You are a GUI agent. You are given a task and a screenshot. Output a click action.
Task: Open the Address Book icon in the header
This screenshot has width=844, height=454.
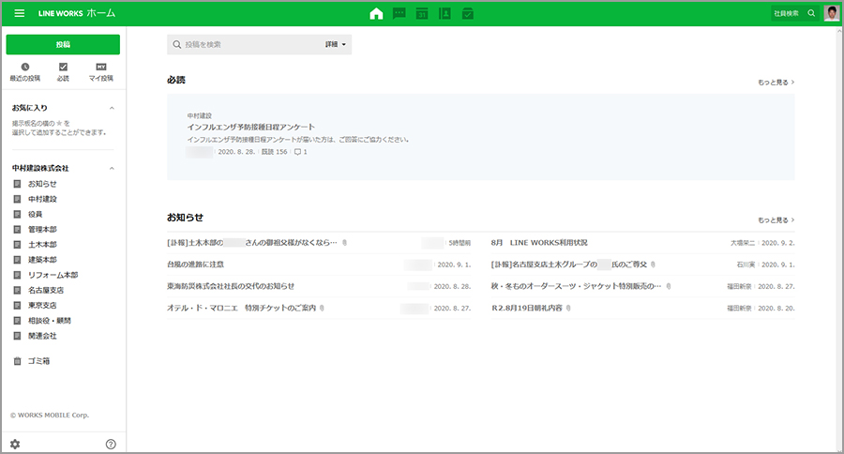pos(445,13)
